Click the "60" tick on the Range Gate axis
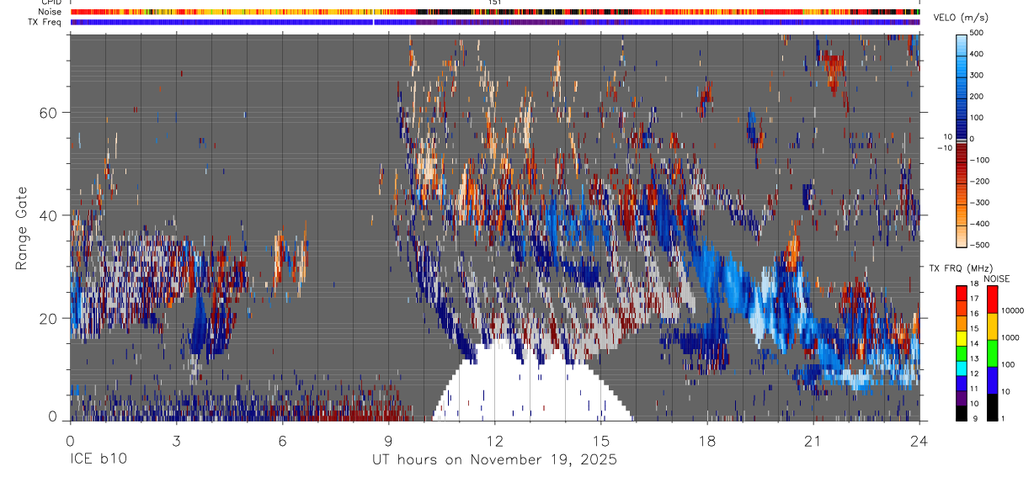1034x477 pixels. (x=48, y=113)
